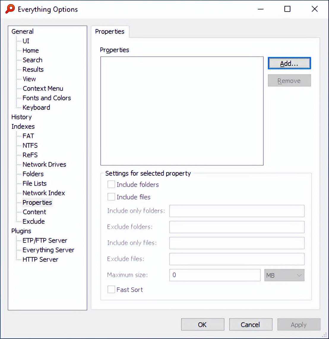Toggle the Include files checkbox
Viewport: 329px width, 339px height.
pos(111,197)
